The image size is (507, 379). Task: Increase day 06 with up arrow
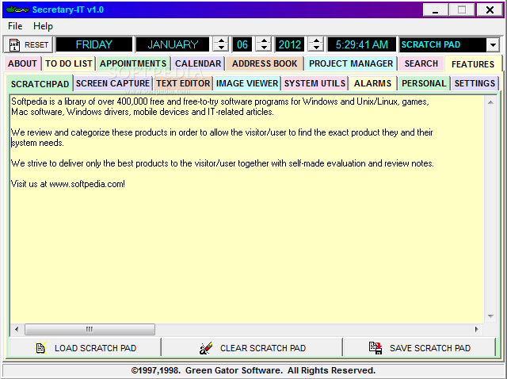(x=264, y=41)
